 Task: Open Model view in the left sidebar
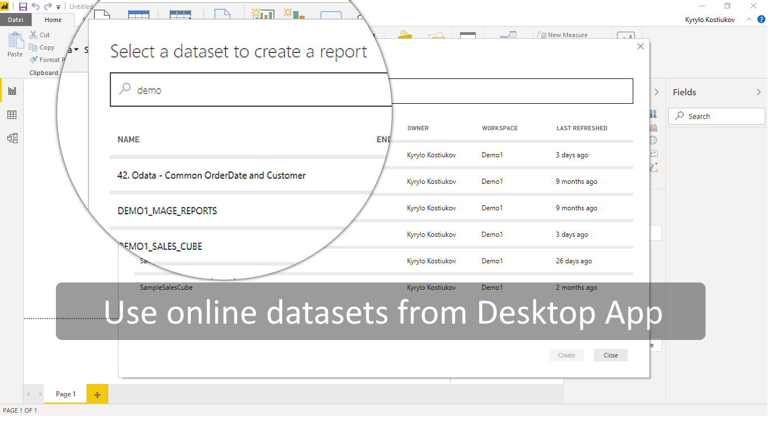point(12,138)
